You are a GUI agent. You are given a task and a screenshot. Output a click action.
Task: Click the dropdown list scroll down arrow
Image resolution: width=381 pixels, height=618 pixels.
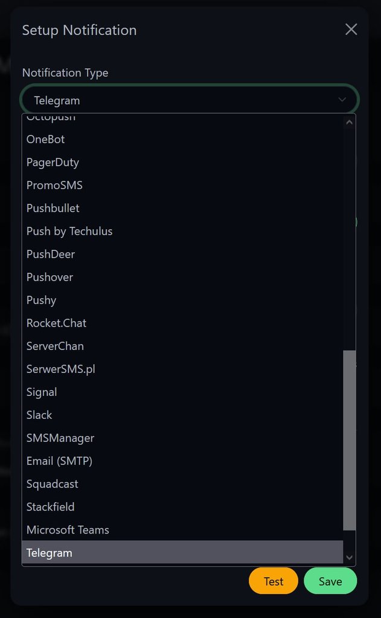click(349, 557)
